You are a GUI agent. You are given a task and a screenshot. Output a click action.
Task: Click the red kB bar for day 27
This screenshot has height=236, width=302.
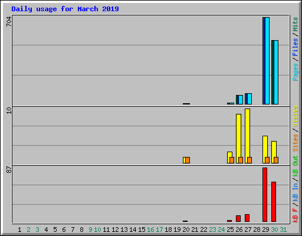coord(247,218)
